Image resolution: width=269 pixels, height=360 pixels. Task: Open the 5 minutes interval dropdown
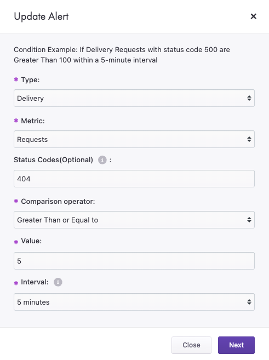tap(134, 302)
